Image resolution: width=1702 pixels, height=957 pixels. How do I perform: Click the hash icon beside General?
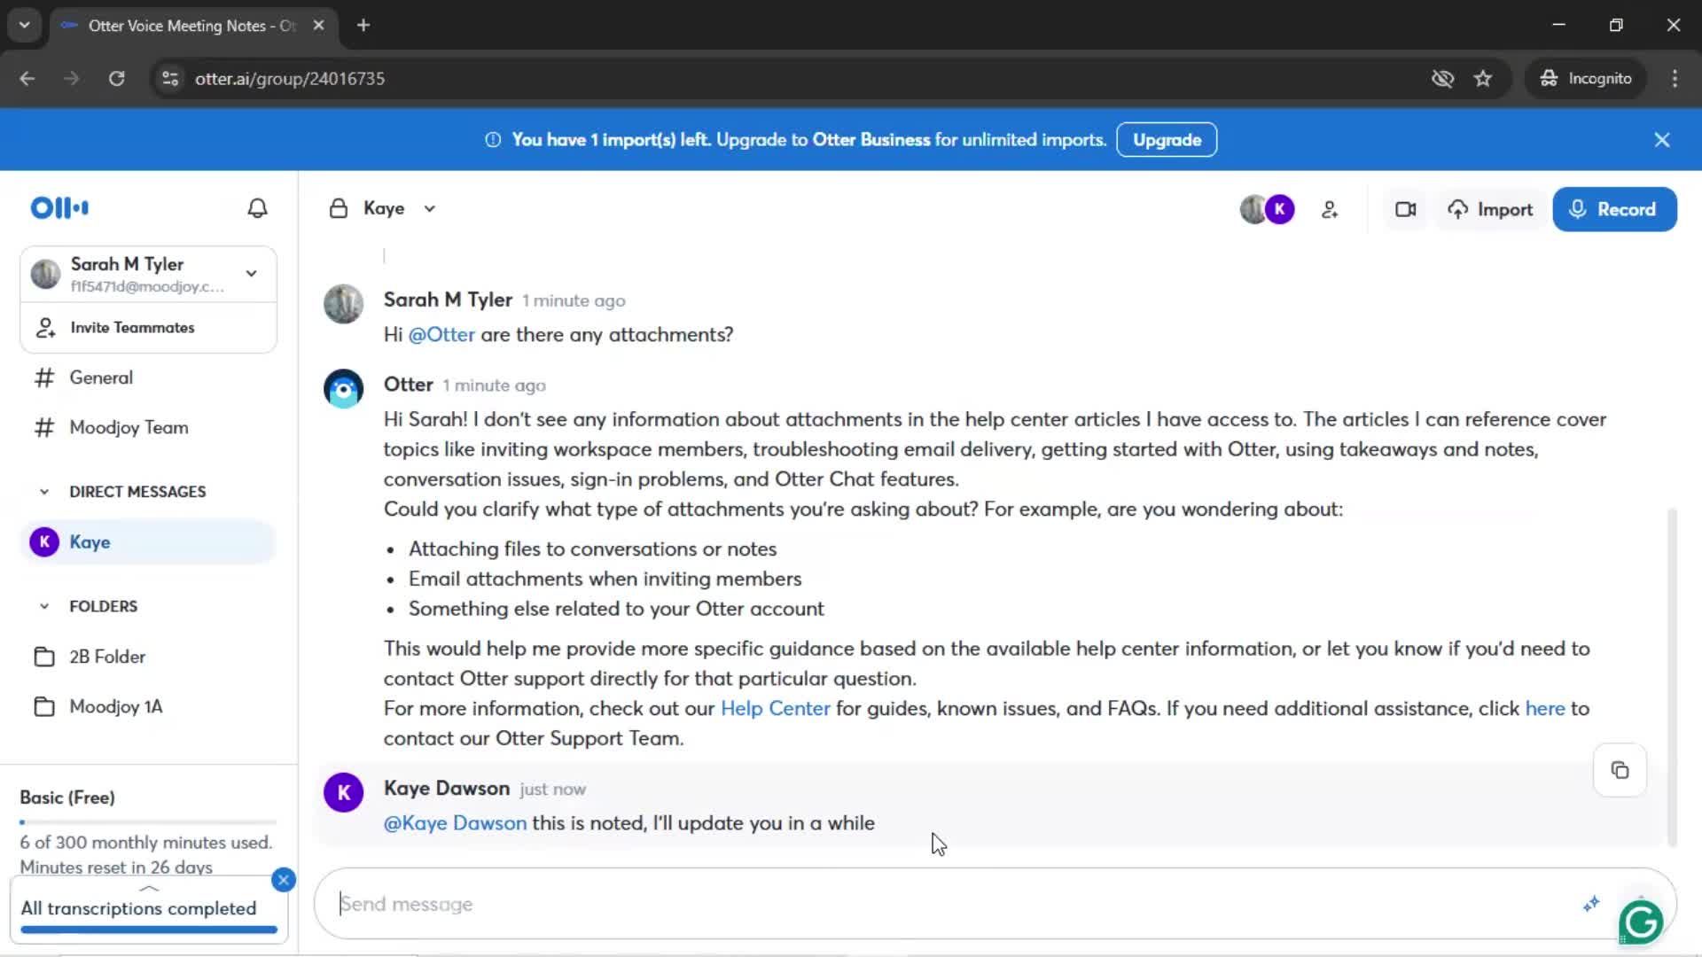[x=44, y=378]
